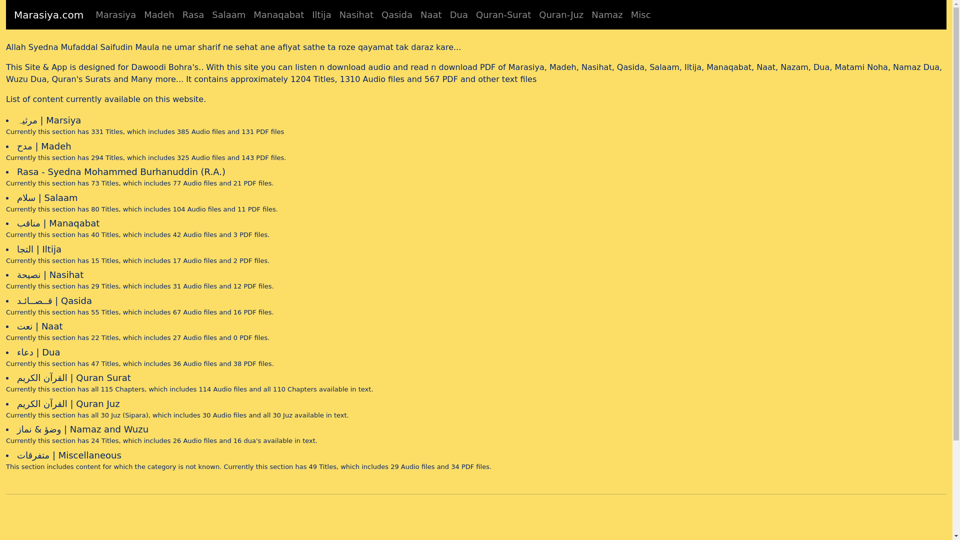Select Quran-Surat in top navigation
Viewport: 960px width, 540px height.
pos(503,15)
